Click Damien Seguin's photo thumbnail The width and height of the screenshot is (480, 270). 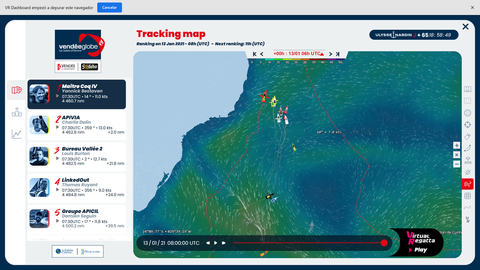click(39, 219)
